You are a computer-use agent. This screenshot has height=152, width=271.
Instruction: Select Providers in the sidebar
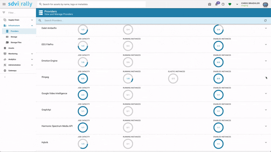19,31
